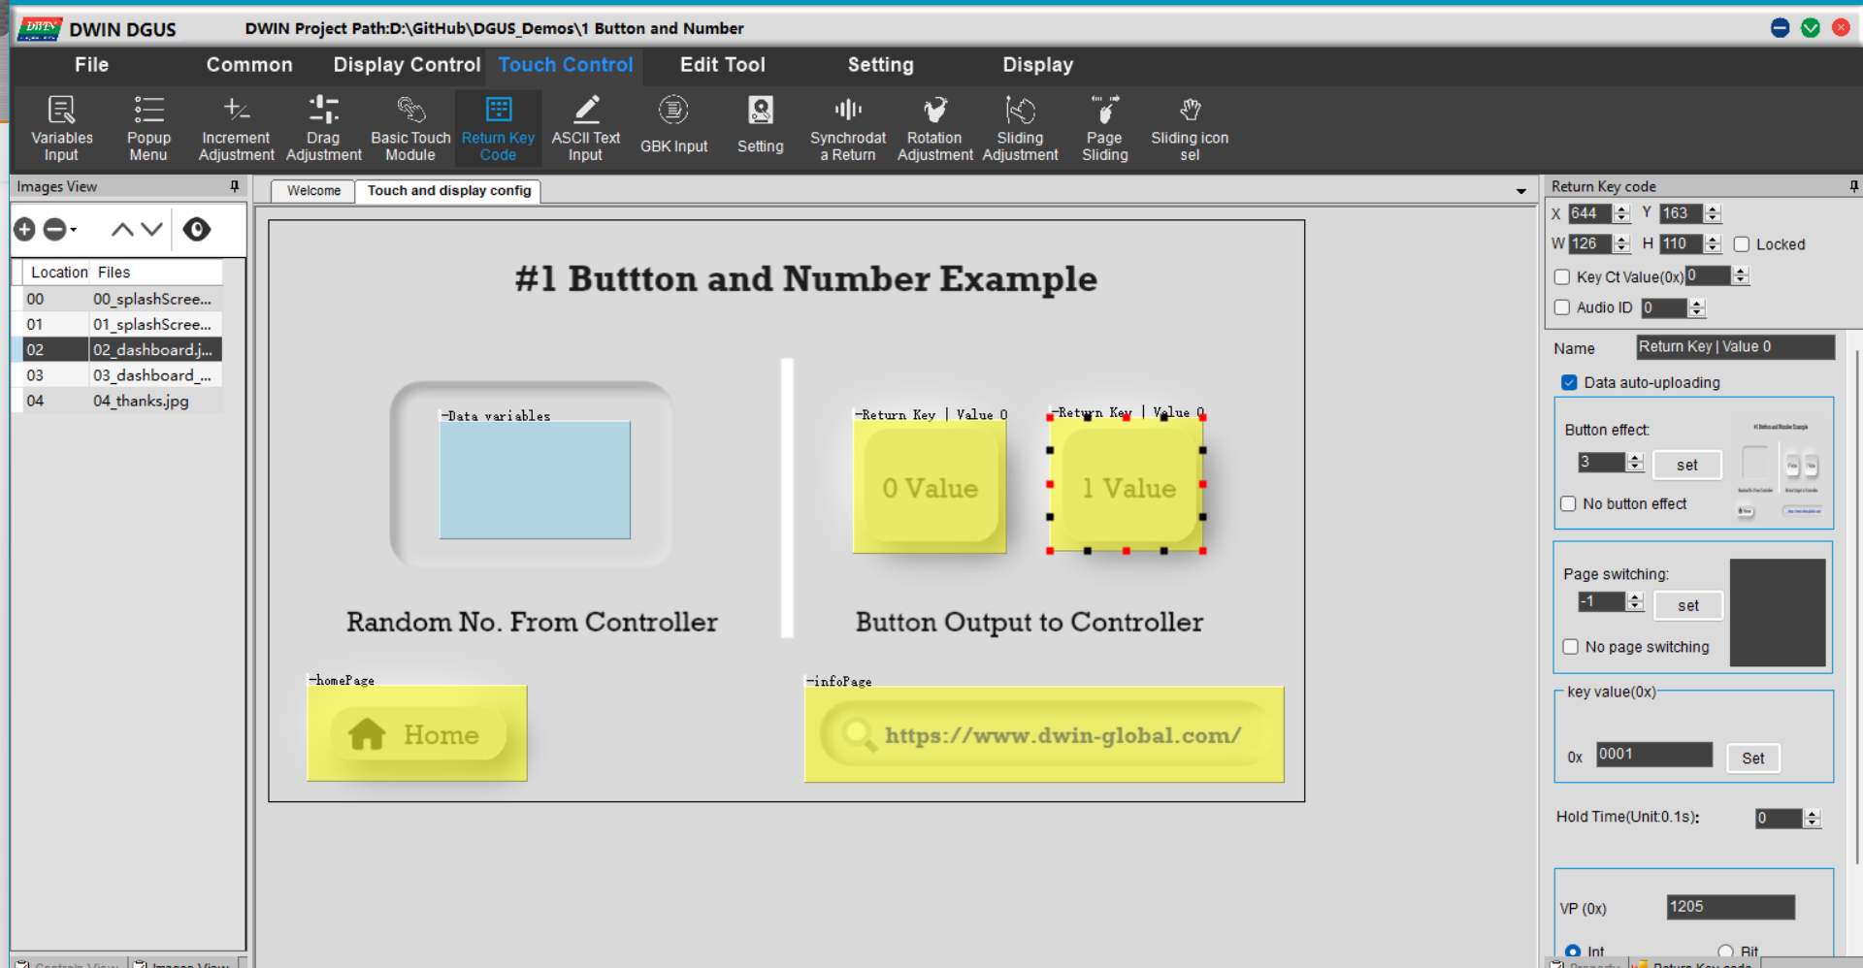Viewport: 1863px width, 968px height.
Task: Select the 04_thanks.jpg file entry
Action: [141, 401]
